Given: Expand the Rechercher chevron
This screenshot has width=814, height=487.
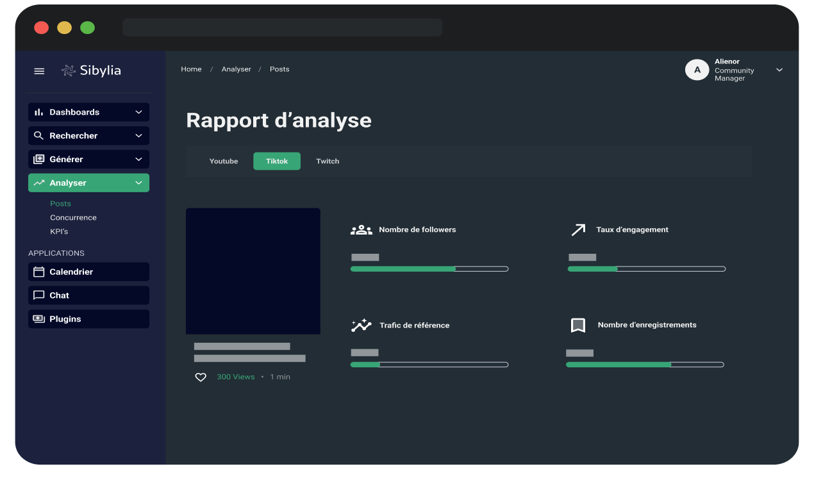Looking at the screenshot, I should coord(138,136).
